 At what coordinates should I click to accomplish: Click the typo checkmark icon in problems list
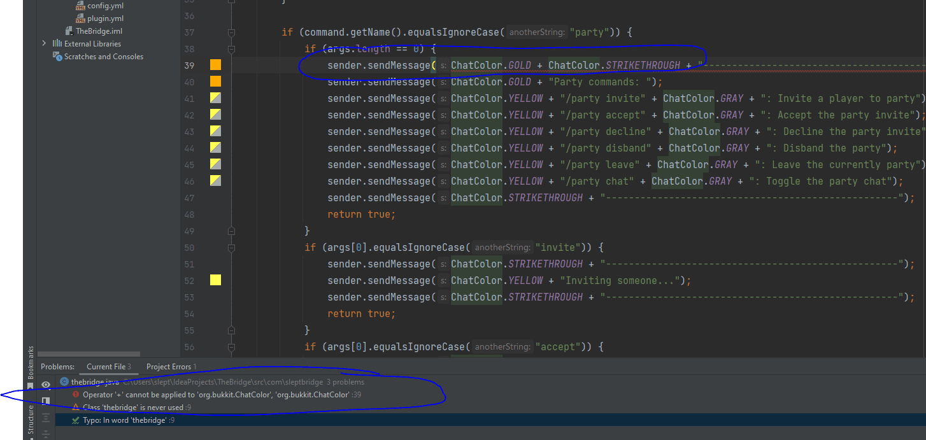coord(76,420)
